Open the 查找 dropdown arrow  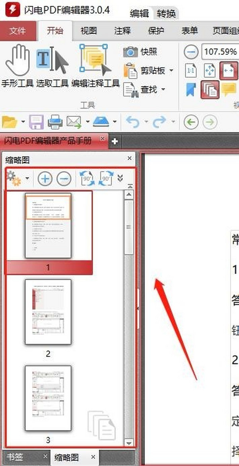tap(163, 89)
